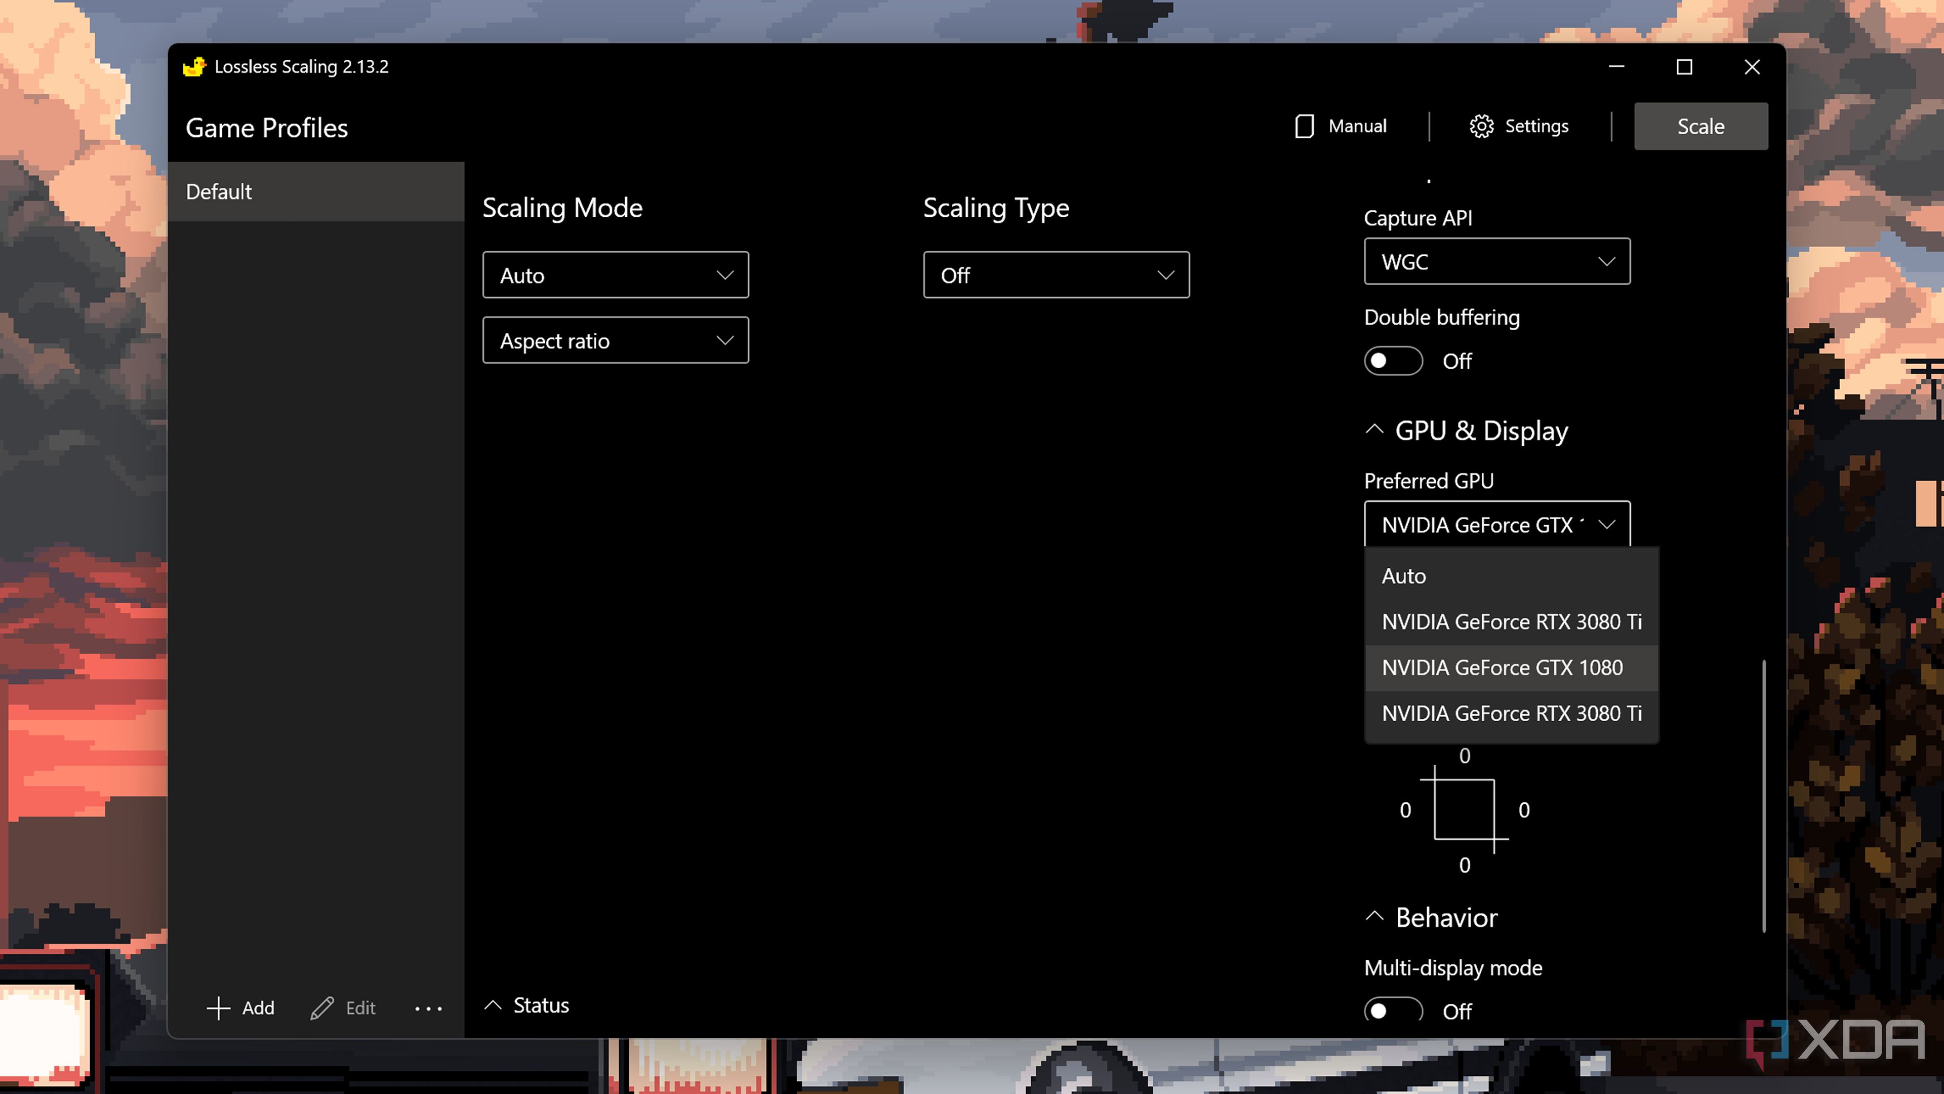
Task: Open the Manual book icon
Action: point(1304,126)
